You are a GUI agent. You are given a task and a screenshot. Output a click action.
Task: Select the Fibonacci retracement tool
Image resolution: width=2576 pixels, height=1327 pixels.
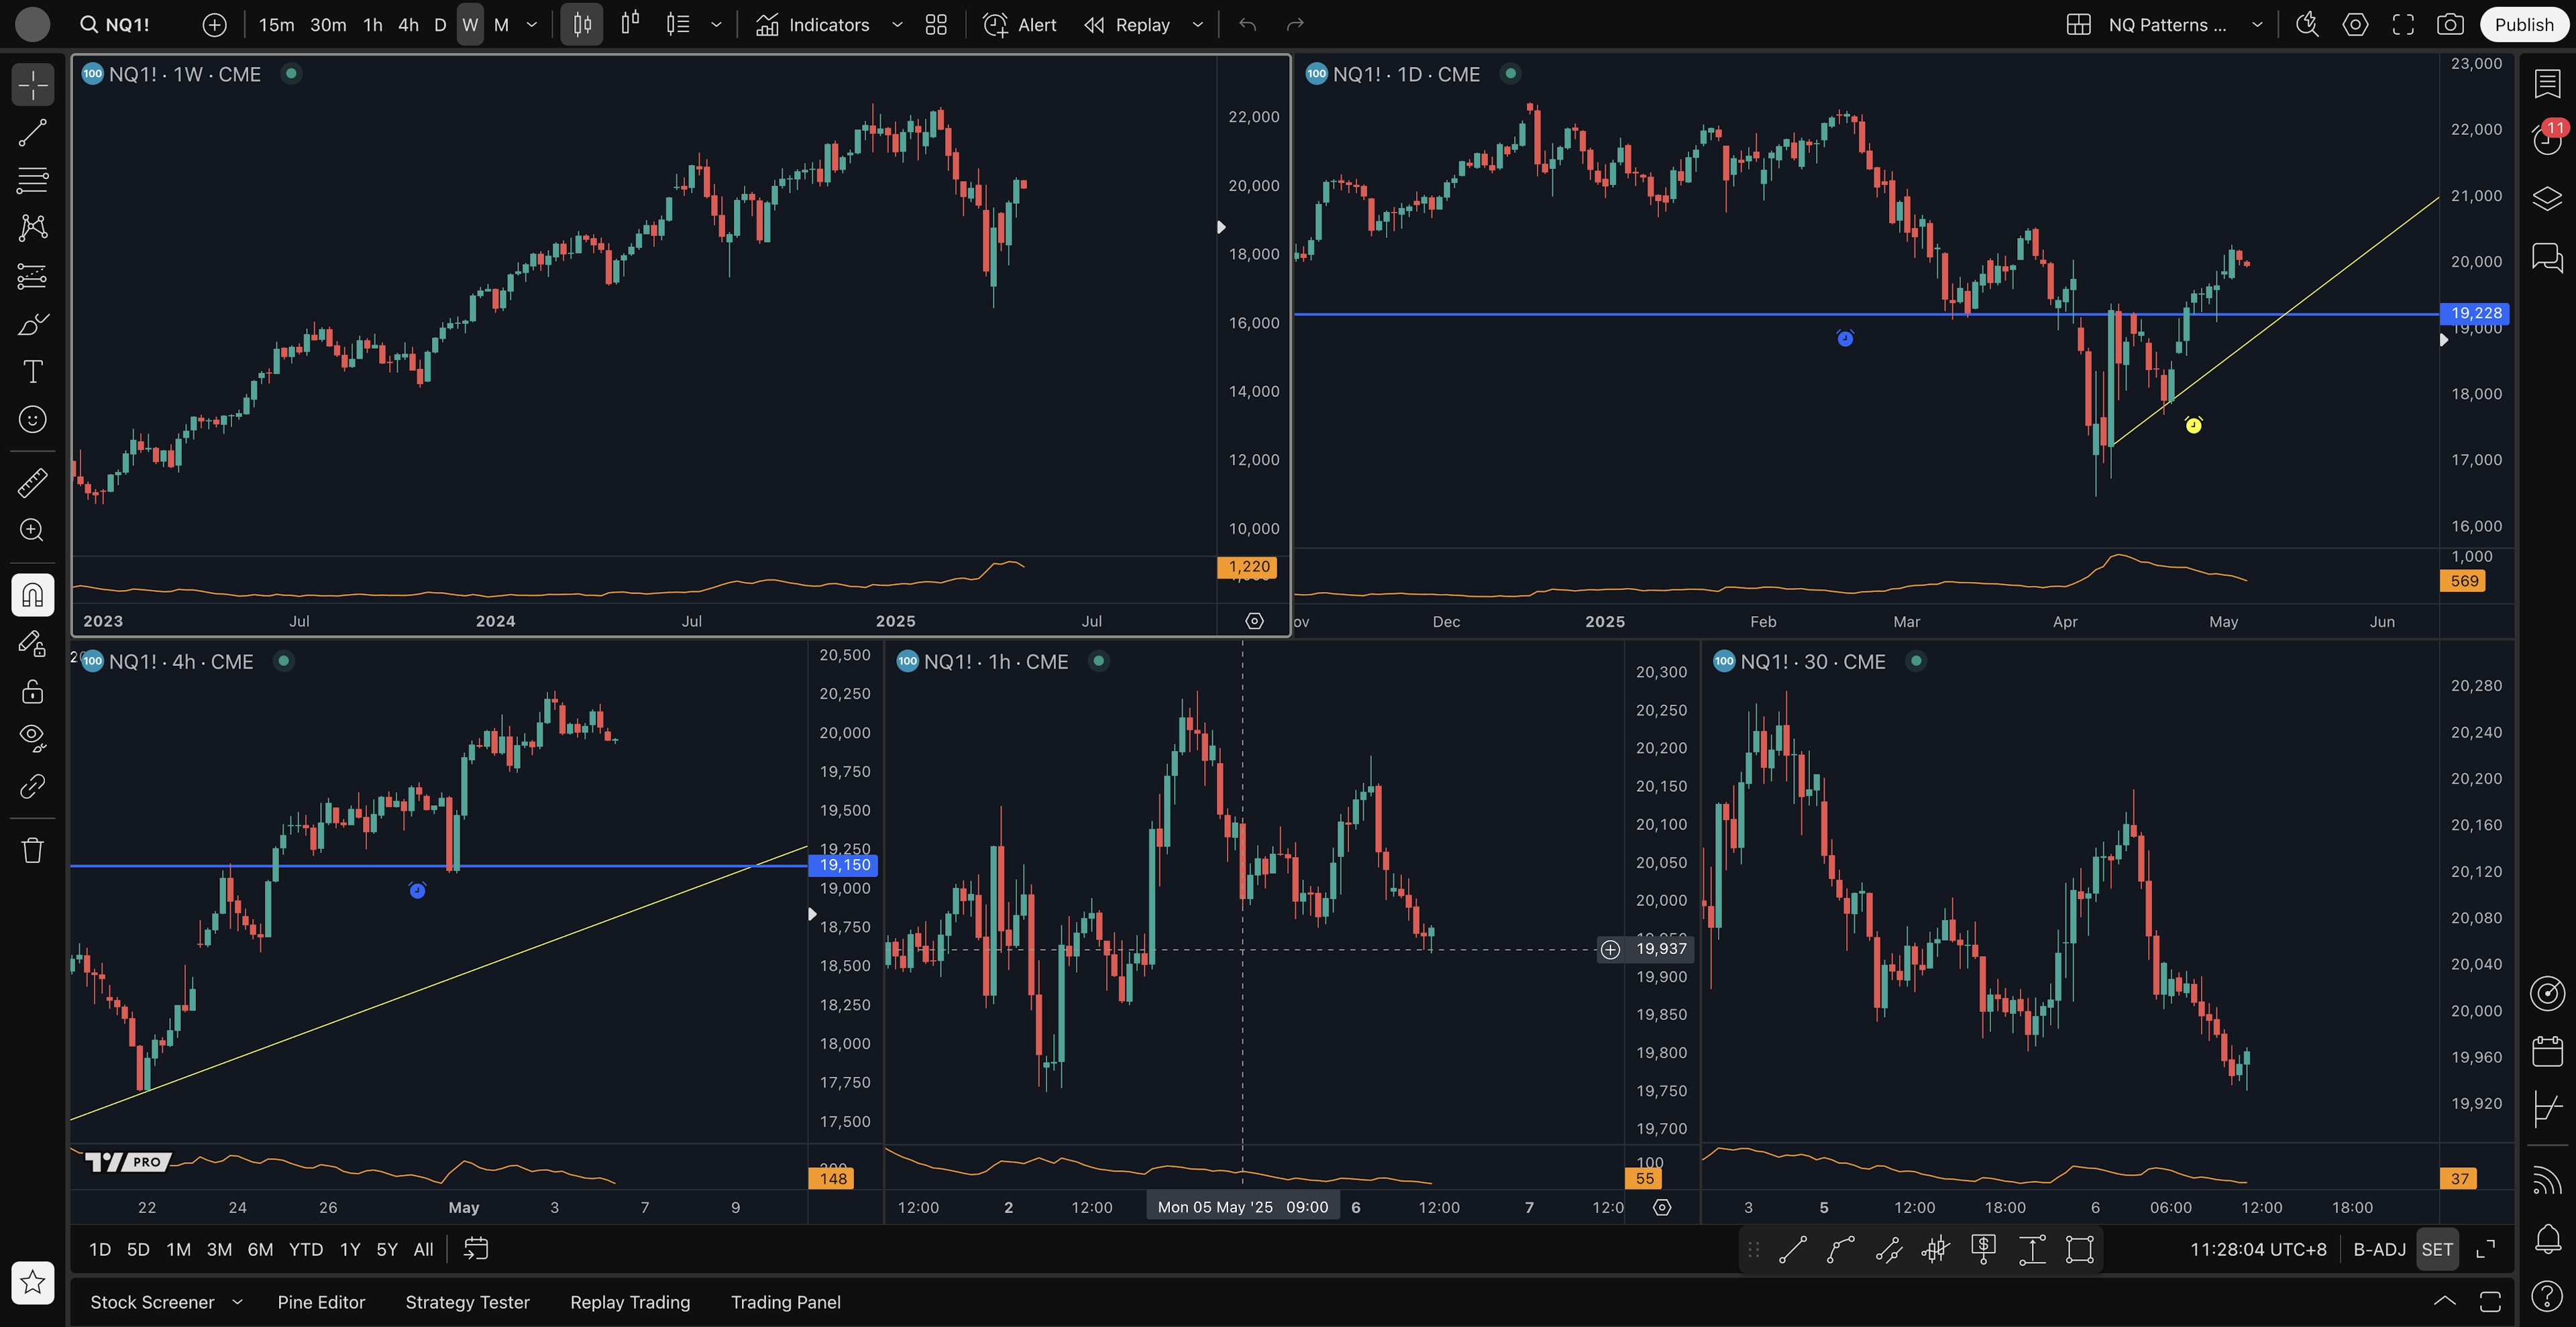pyautogui.click(x=32, y=181)
